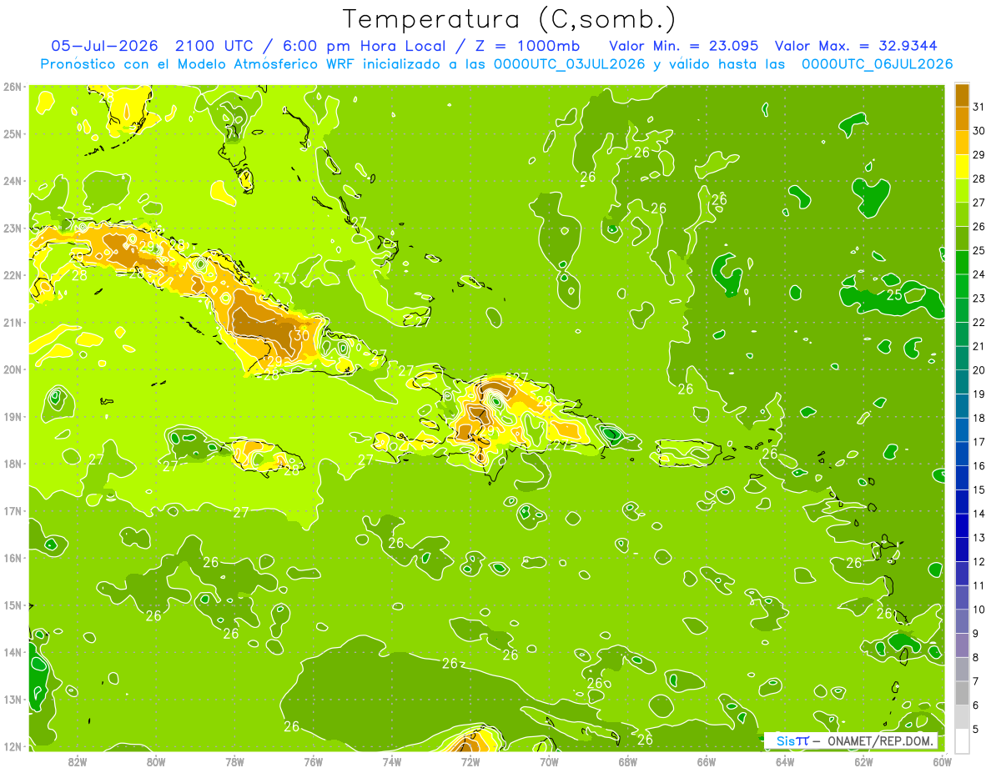Click the longitude axis label "62W"
This screenshot has height=773, width=1001.
click(x=863, y=760)
